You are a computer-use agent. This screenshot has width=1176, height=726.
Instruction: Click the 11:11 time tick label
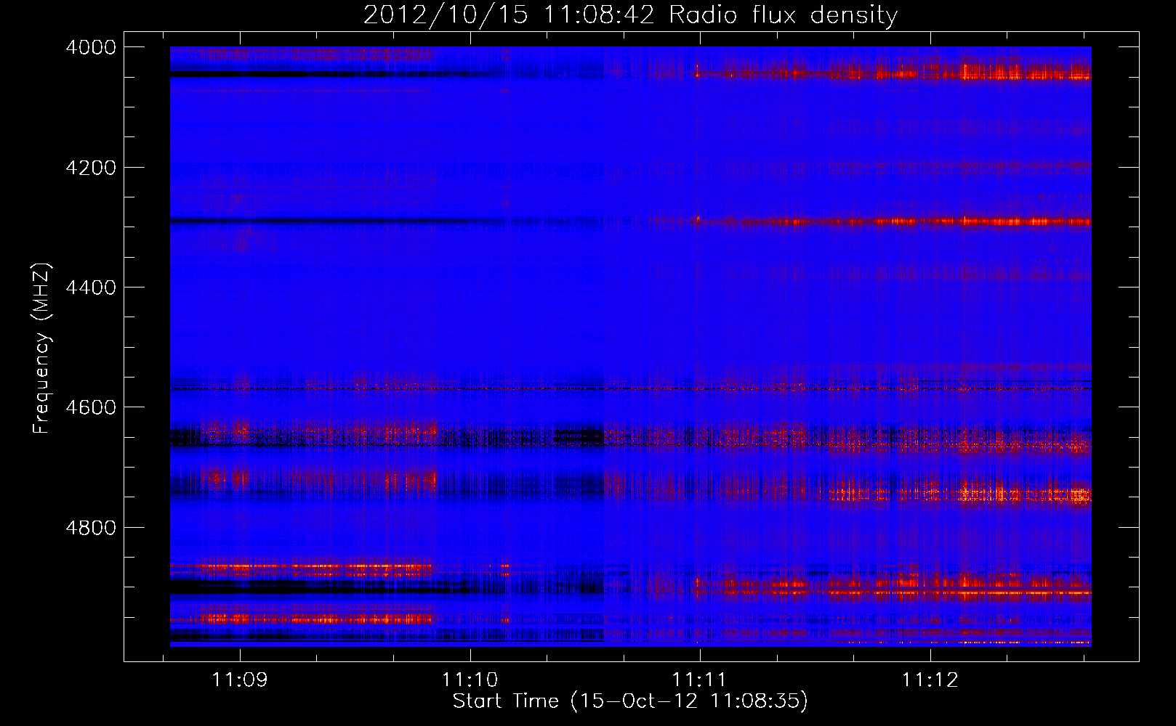(x=700, y=680)
